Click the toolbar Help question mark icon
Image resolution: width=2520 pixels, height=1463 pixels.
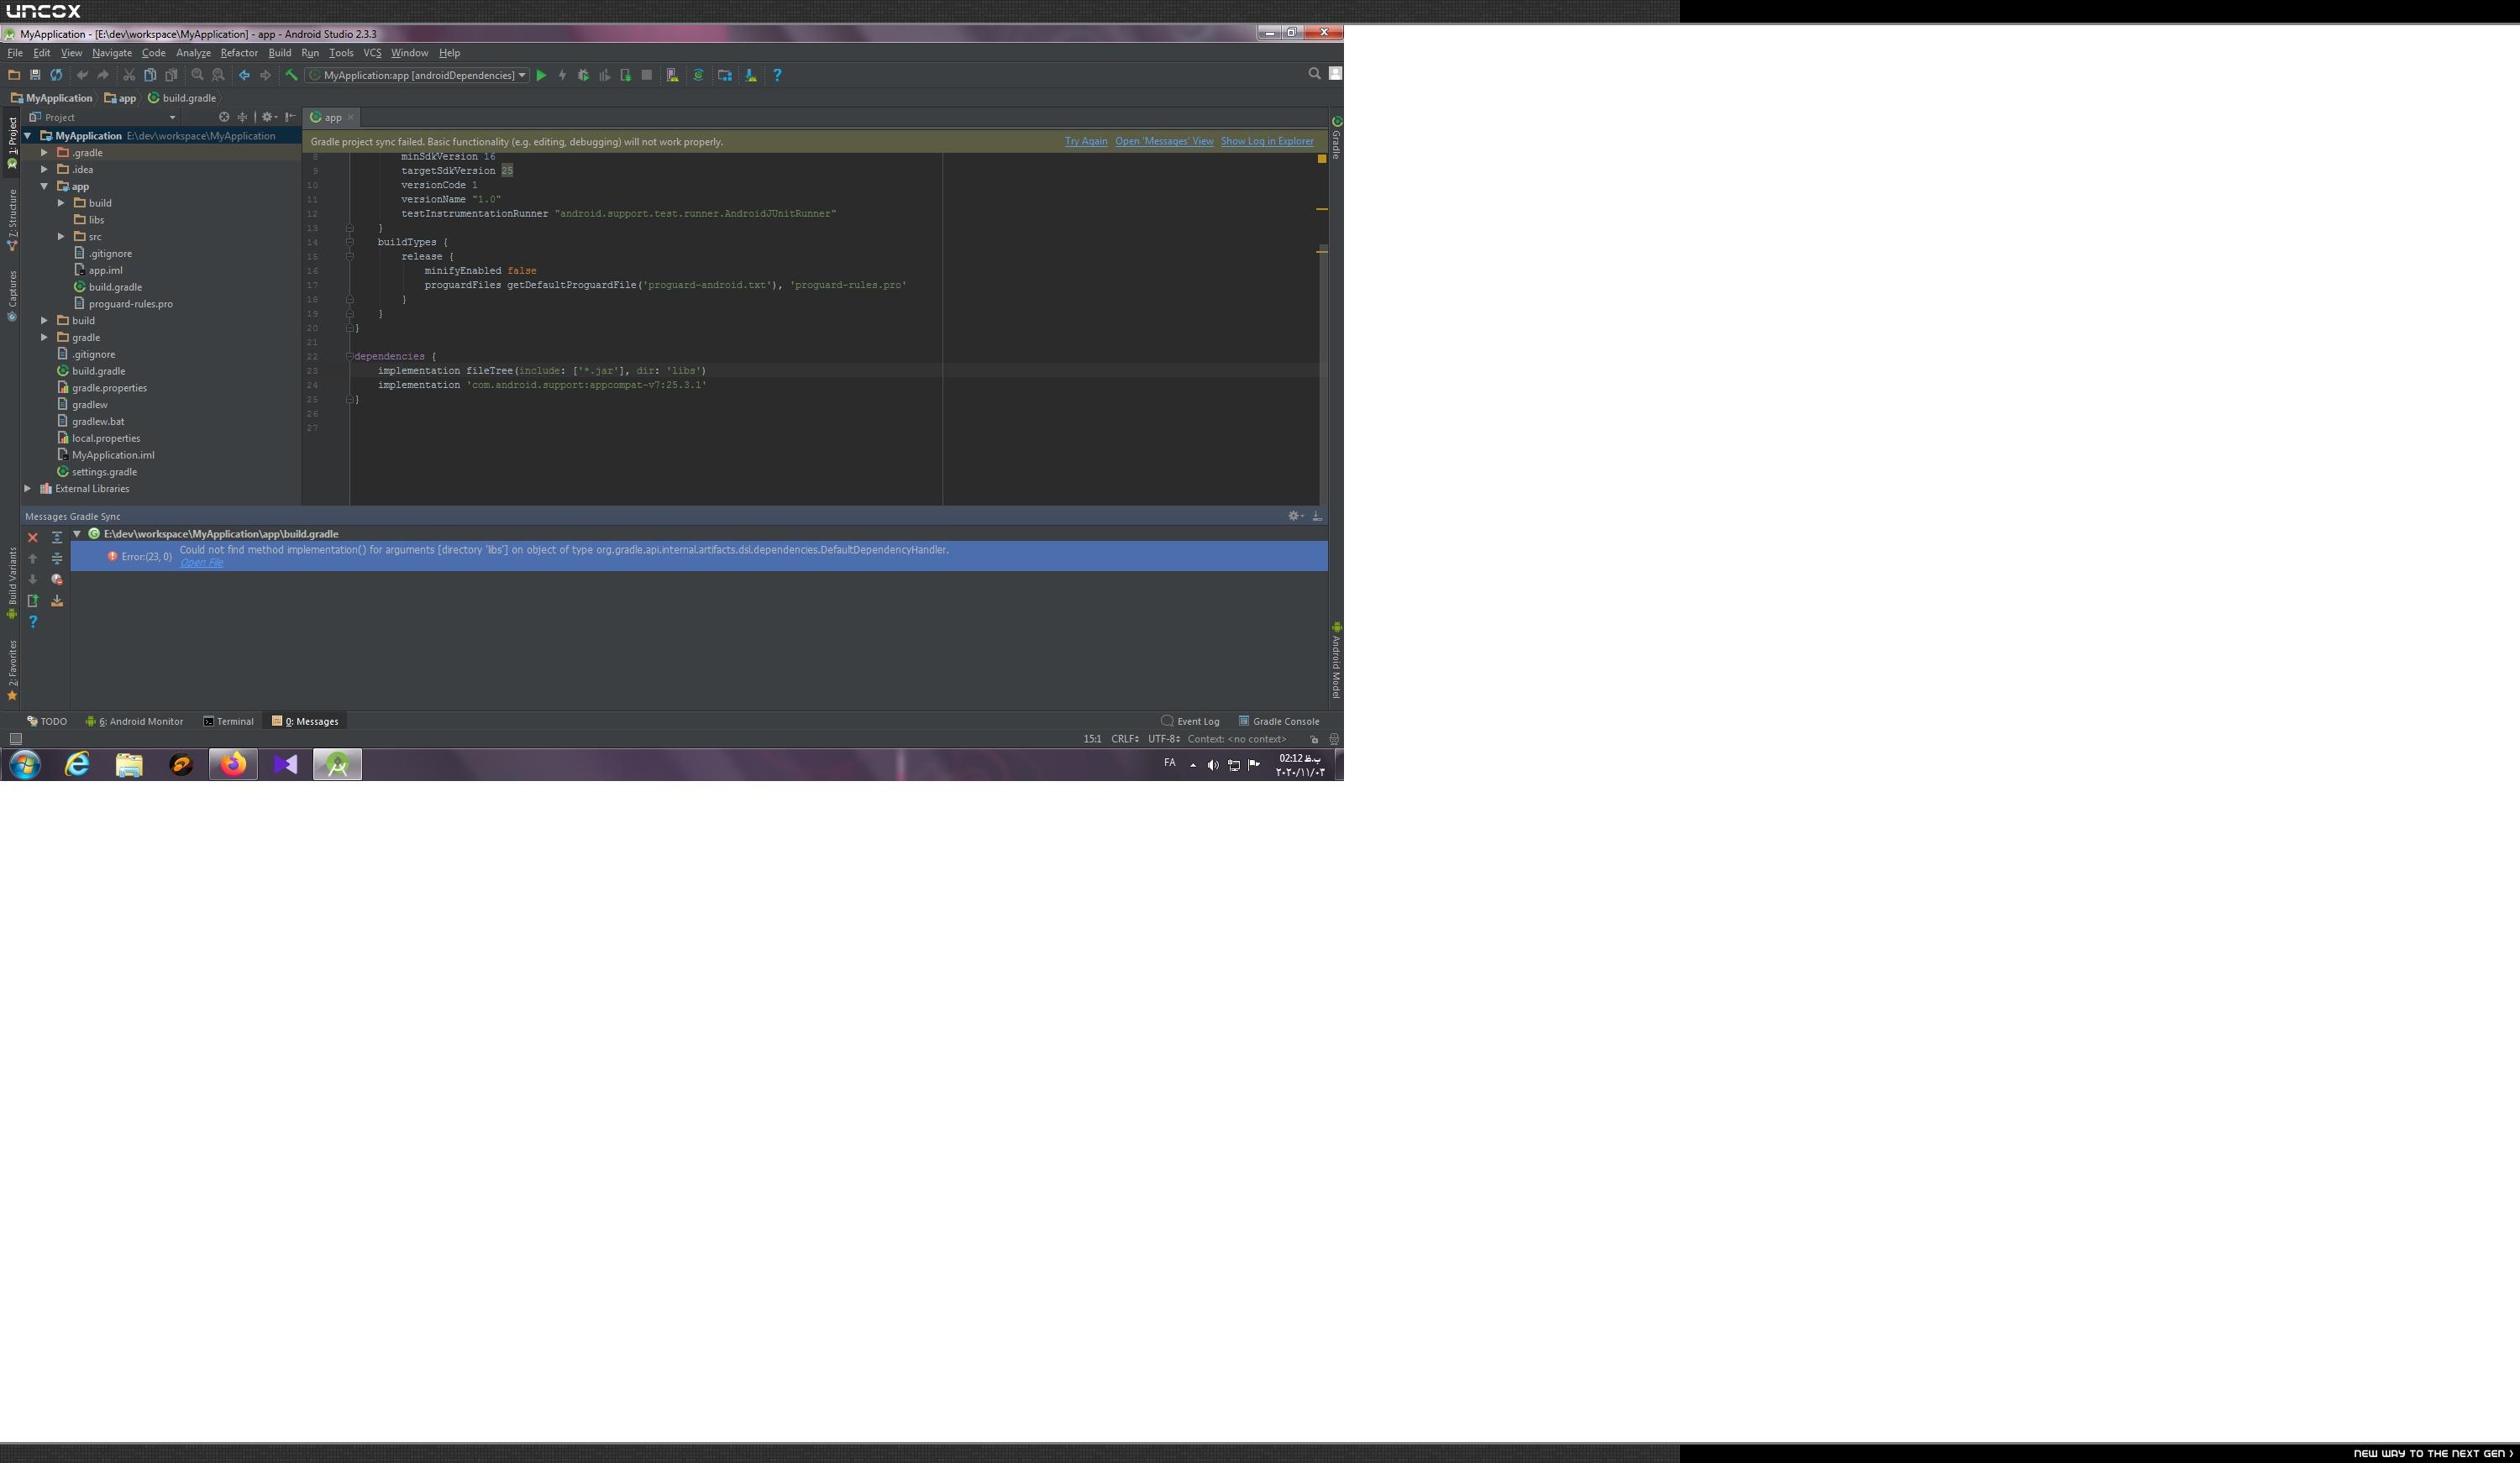[x=777, y=75]
